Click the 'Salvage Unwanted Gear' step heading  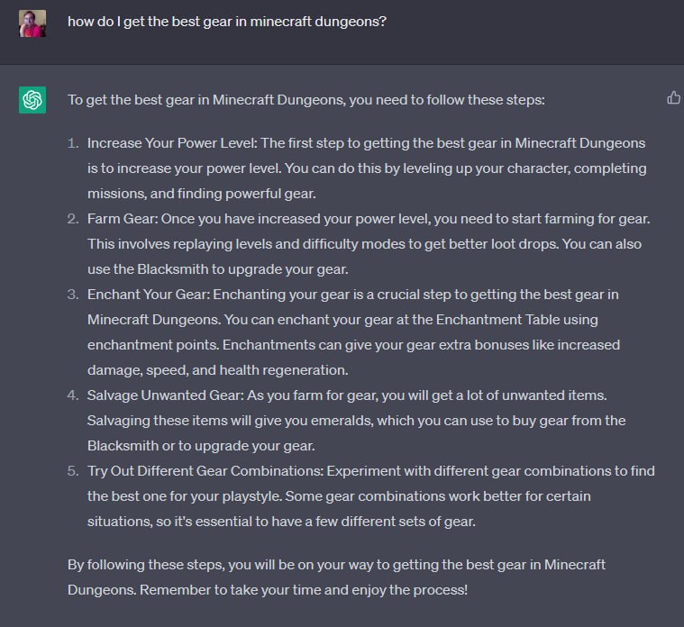click(165, 395)
